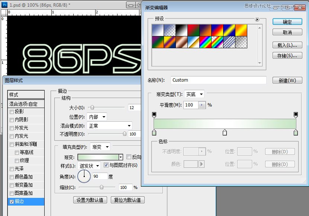Click the 载入 load button
Image resolution: width=309 pixels, height=216 pixels.
(x=287, y=45)
